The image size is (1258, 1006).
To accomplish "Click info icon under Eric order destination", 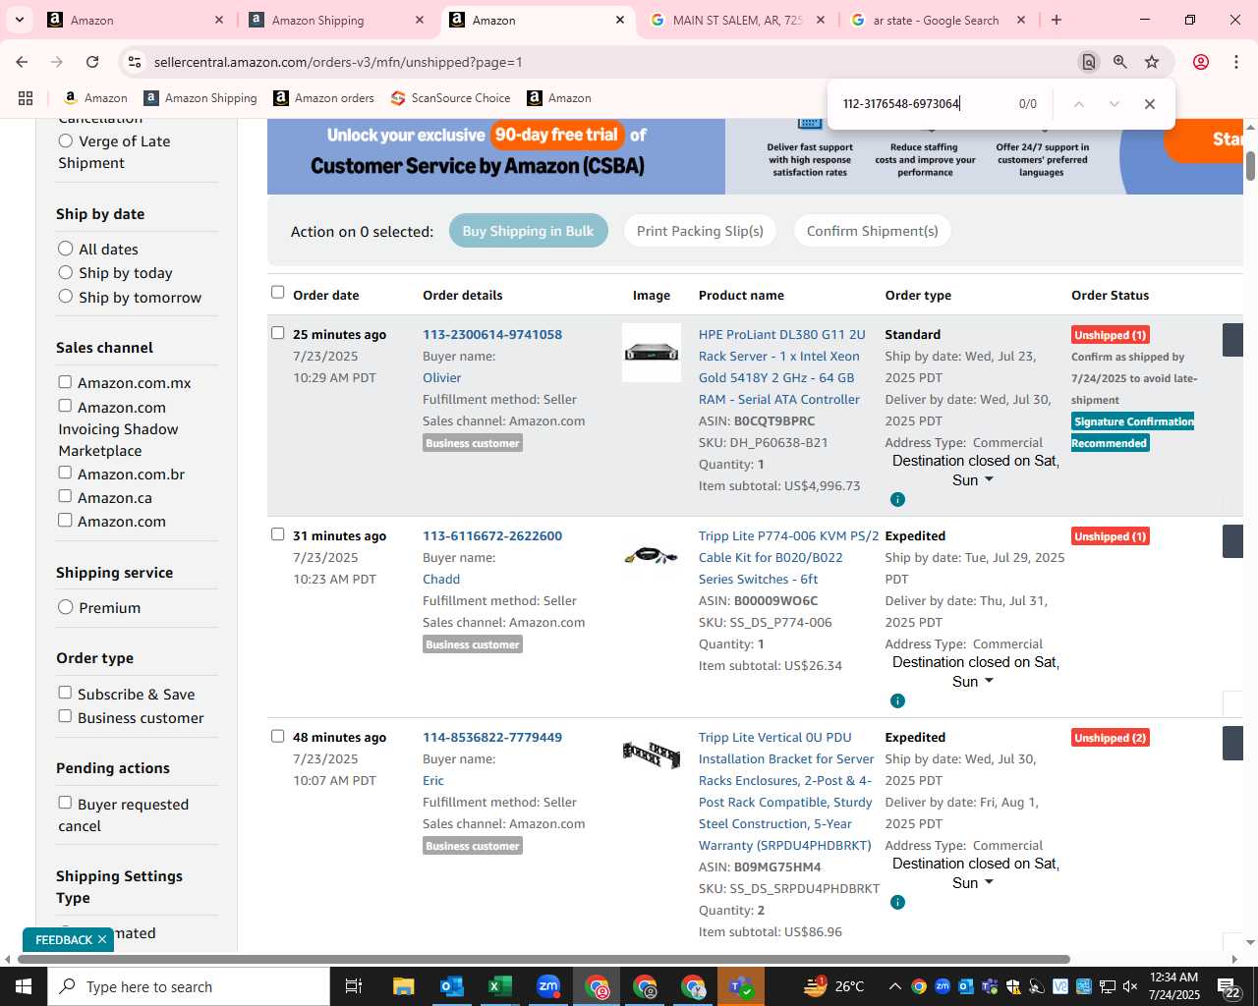I will coord(897,902).
